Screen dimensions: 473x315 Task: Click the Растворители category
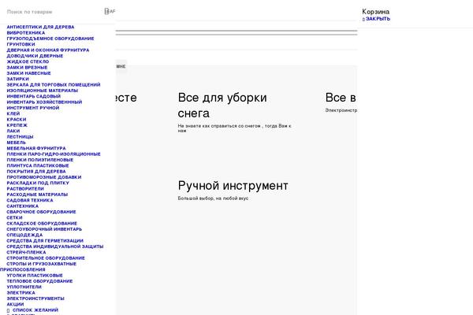[25, 189]
